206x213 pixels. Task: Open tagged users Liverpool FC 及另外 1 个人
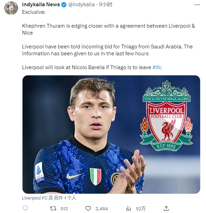click(x=49, y=198)
